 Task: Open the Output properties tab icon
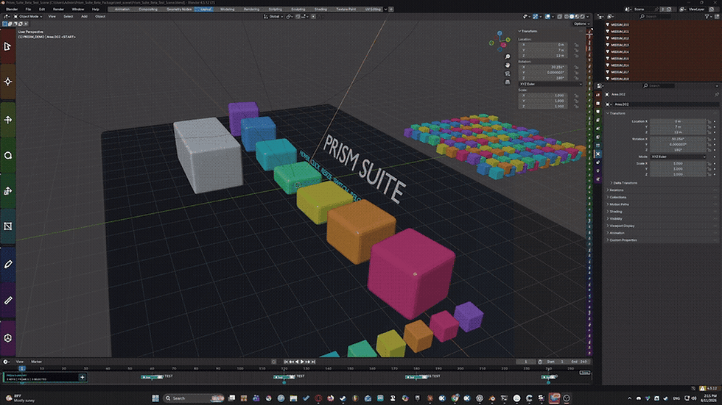(598, 112)
